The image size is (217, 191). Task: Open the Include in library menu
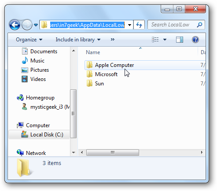(x=78, y=40)
